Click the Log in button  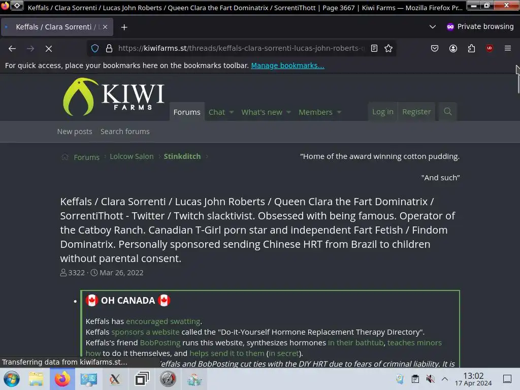click(x=383, y=112)
